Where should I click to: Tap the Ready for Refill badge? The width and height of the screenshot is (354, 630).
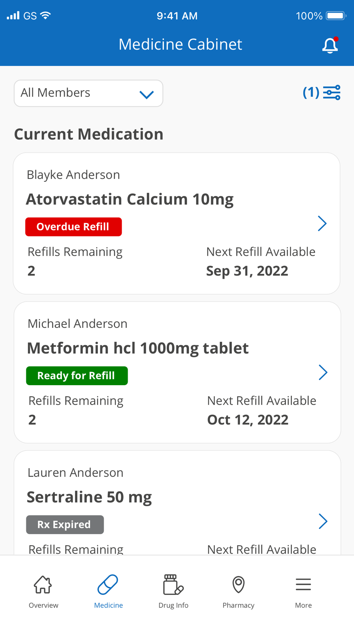pyautogui.click(x=77, y=376)
